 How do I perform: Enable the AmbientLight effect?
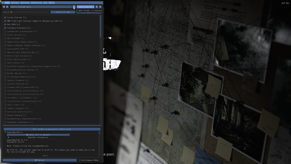click(x=5, y=52)
